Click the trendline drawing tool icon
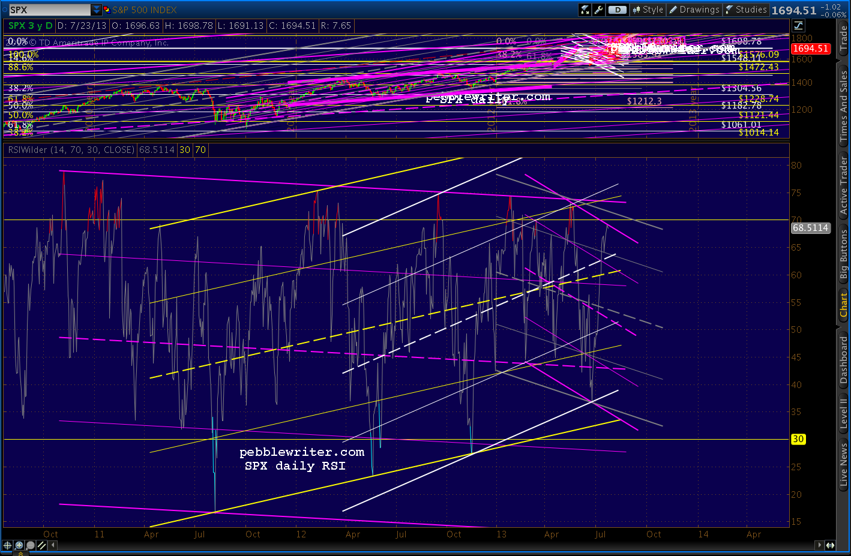Screen dimensions: 851x556 click(x=41, y=545)
